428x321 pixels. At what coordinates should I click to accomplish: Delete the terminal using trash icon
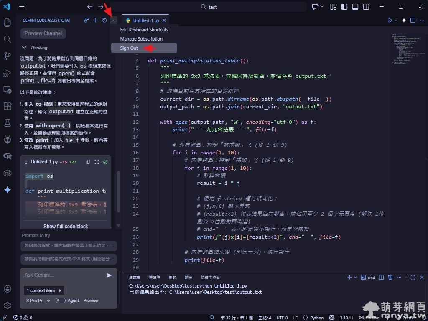[390, 277]
